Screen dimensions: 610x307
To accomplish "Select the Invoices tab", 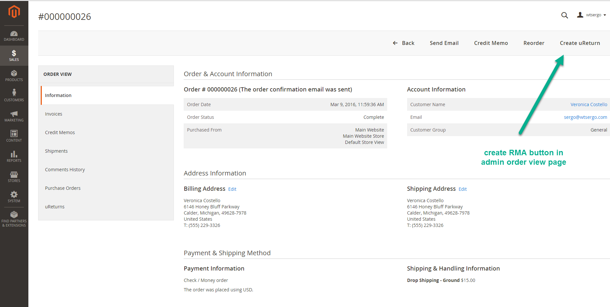I will pyautogui.click(x=107, y=114).
